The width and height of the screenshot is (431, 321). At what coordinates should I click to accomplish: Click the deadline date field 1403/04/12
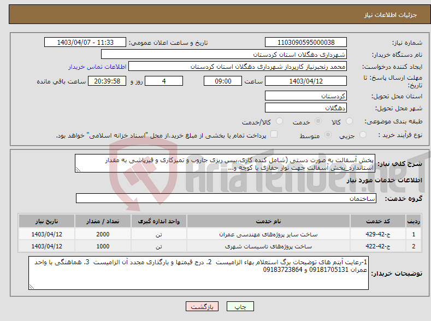point(306,81)
